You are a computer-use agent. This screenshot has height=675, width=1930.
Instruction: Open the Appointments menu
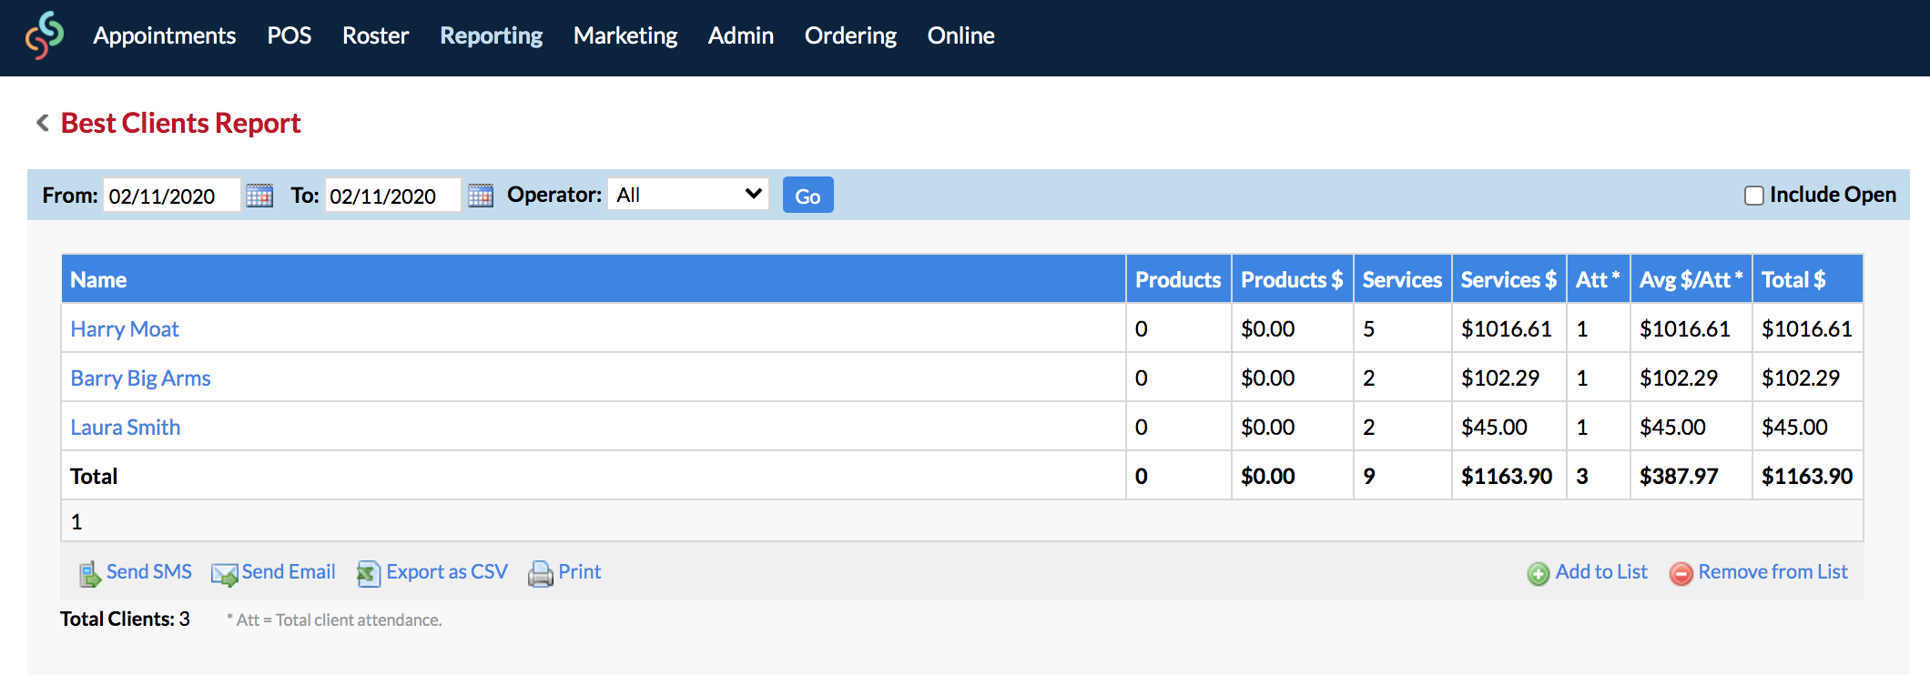coord(165,35)
